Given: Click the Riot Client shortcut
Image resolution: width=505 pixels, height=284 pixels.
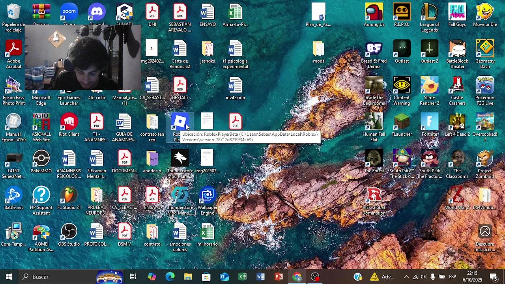Looking at the screenshot, I should (x=69, y=125).
